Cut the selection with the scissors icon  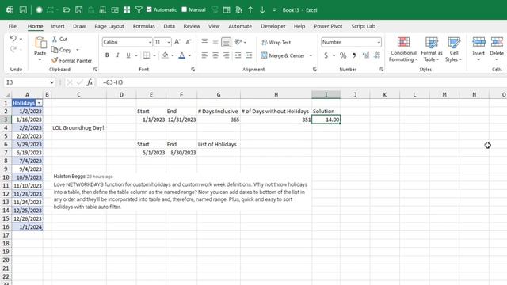[55, 39]
